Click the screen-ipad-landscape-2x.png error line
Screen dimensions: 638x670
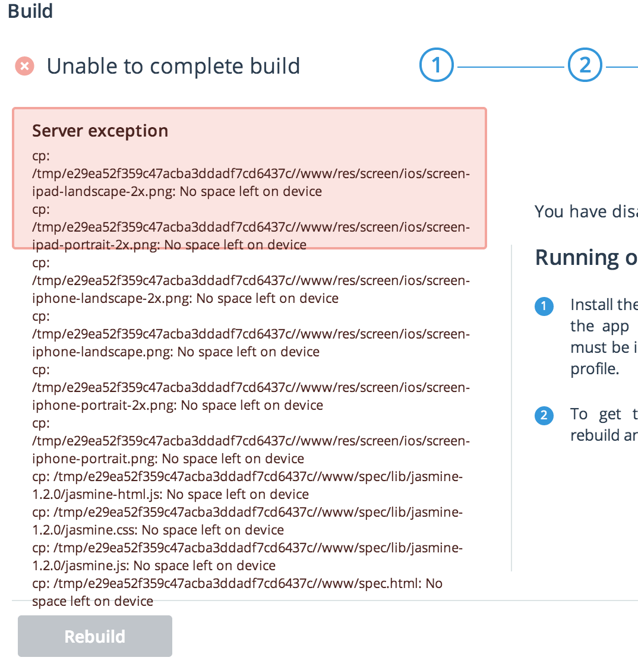177,191
